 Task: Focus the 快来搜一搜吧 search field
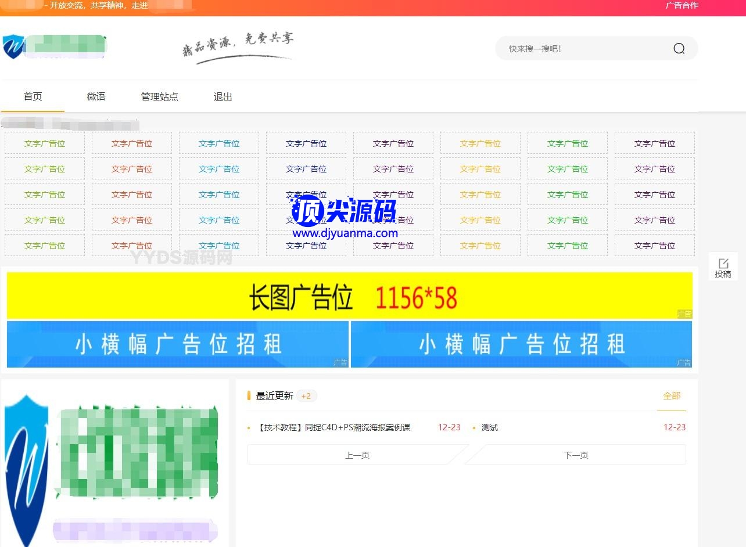pyautogui.click(x=581, y=49)
